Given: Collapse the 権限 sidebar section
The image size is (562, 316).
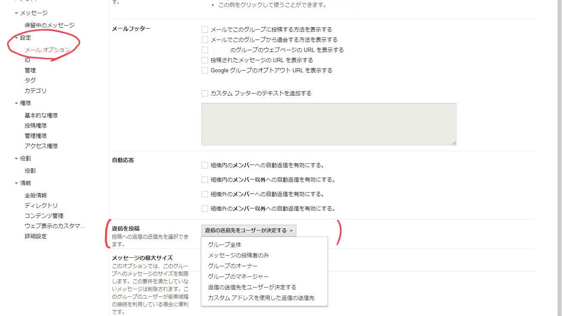Looking at the screenshot, I should [x=16, y=103].
